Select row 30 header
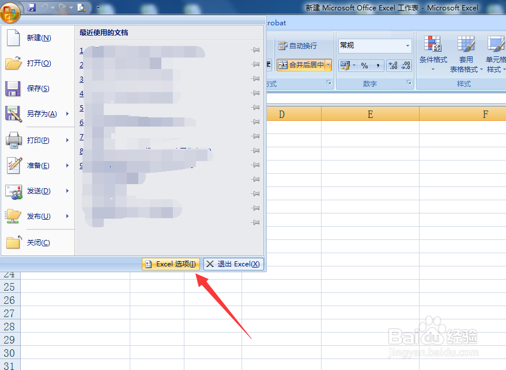The image size is (506, 370). [x=10, y=353]
